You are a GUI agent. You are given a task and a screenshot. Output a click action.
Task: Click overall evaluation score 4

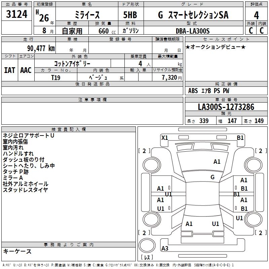pos(256,15)
